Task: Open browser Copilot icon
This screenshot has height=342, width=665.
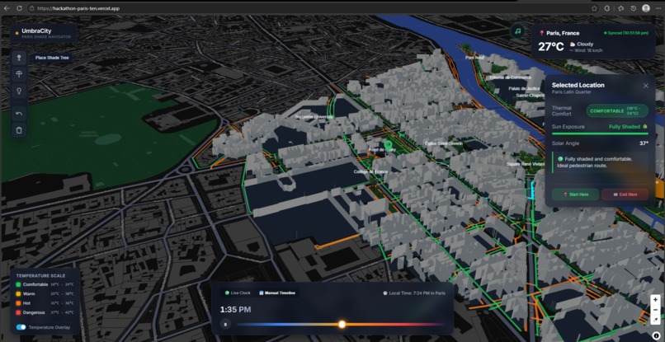Action: [607, 8]
